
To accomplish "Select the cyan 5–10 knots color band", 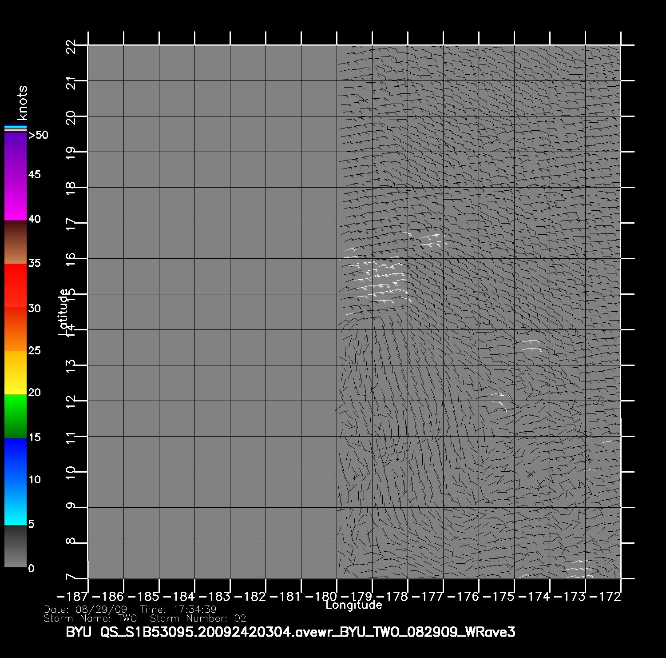I will point(16,502).
